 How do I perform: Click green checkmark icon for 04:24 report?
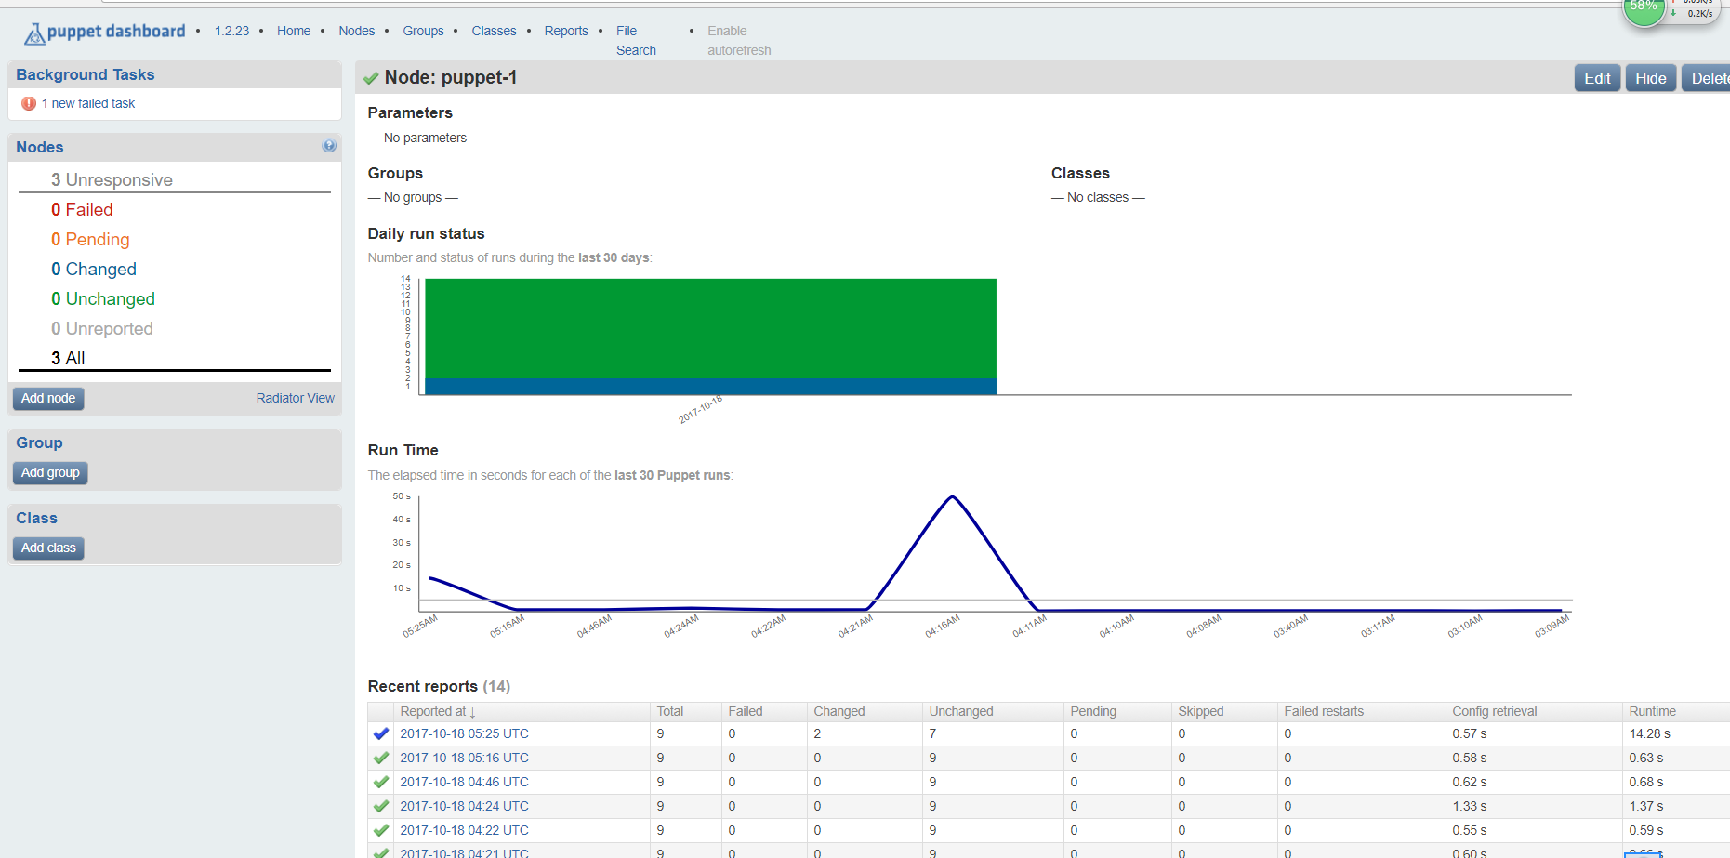[x=381, y=806]
